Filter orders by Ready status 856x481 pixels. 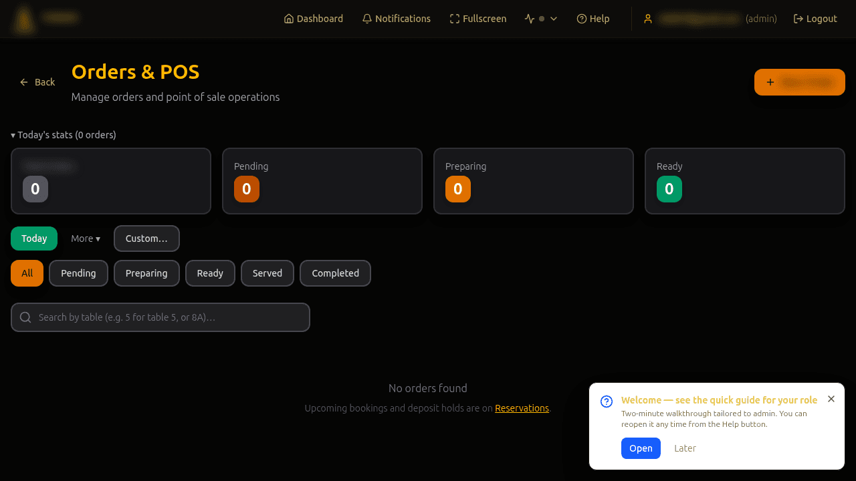[210, 273]
